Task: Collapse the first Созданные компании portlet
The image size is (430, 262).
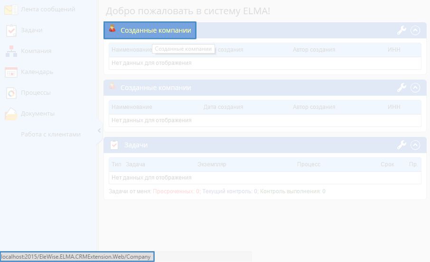Action: (x=415, y=30)
